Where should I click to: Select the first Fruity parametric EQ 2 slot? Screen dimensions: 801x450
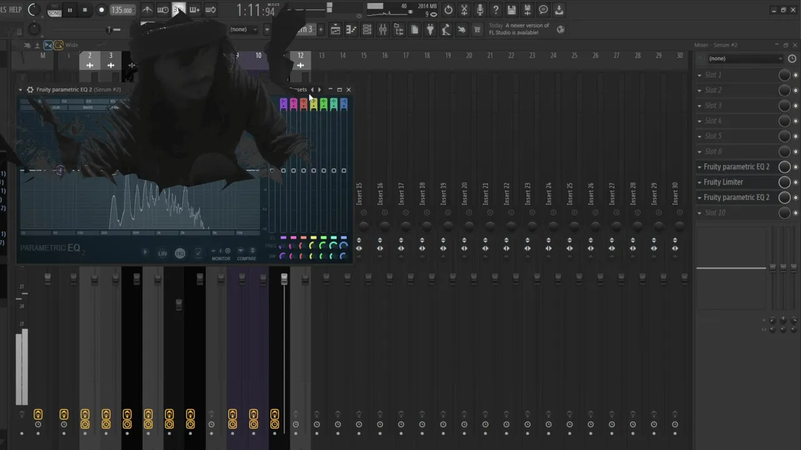tap(736, 167)
